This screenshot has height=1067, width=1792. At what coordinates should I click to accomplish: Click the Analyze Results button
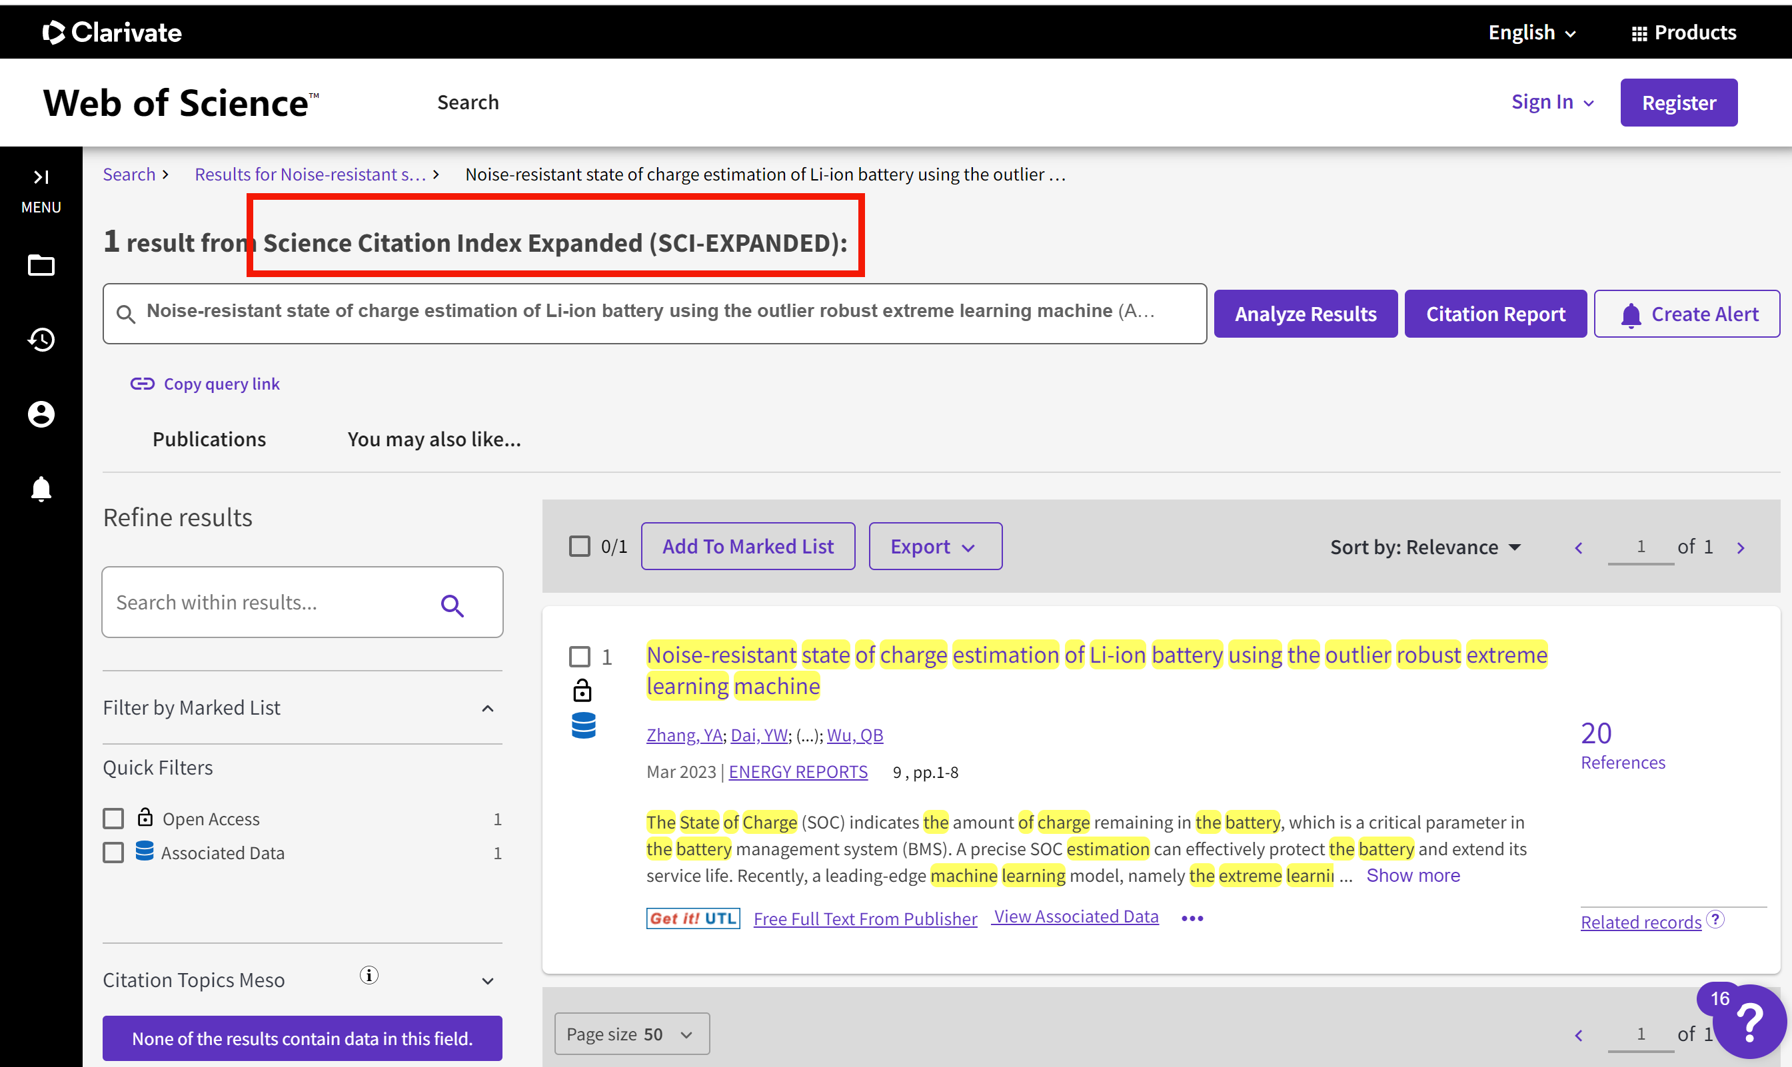pyautogui.click(x=1305, y=314)
